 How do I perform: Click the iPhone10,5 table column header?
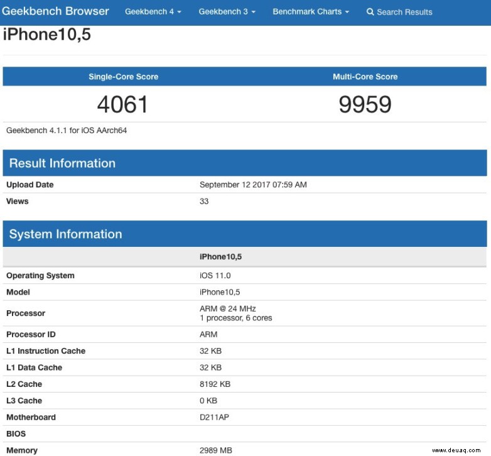tap(220, 257)
